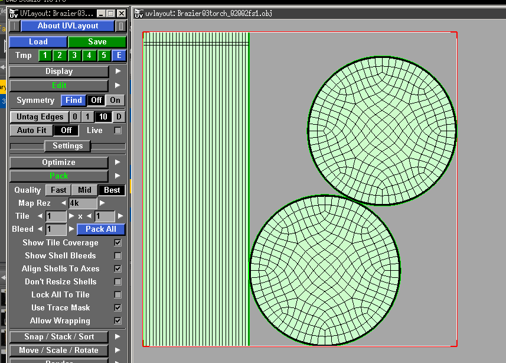The width and height of the screenshot is (506, 363).
Task: Click the Untag Edges button
Action: pos(40,116)
